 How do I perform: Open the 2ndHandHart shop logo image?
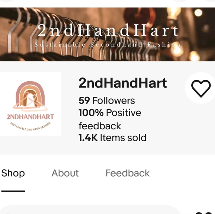30,104
